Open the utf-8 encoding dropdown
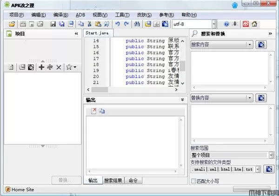Screen dimensions: 279x196 (214, 24)
